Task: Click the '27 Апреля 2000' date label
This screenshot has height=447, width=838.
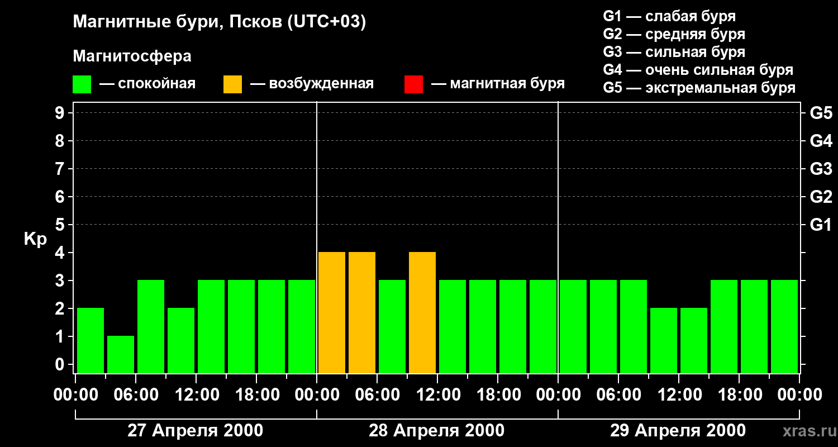Action: coord(195,431)
